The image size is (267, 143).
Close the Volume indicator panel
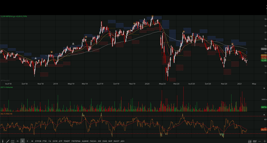(264, 88)
